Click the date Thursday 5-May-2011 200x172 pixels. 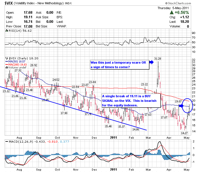click(x=173, y=8)
